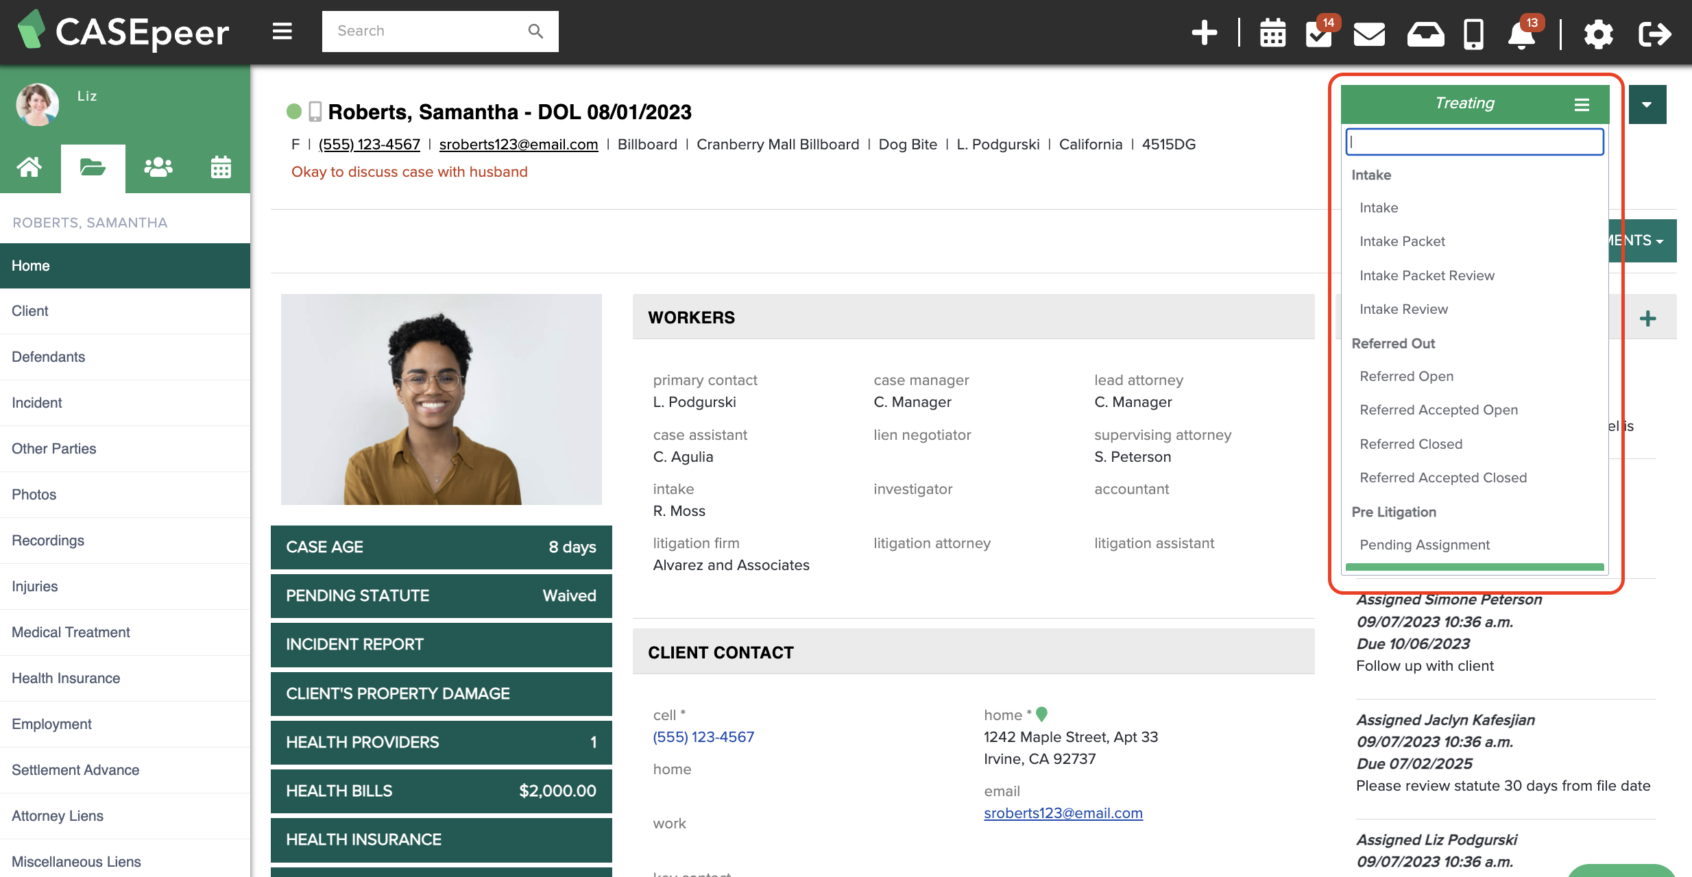Click header email sroberts123@email.com

tap(518, 145)
